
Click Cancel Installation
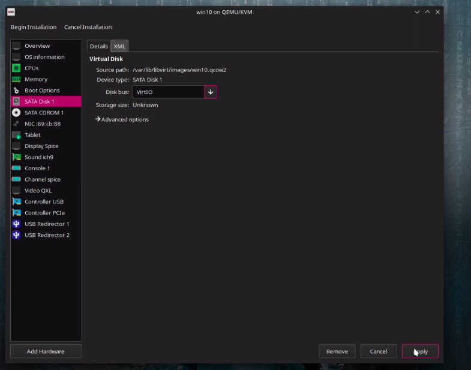(88, 27)
